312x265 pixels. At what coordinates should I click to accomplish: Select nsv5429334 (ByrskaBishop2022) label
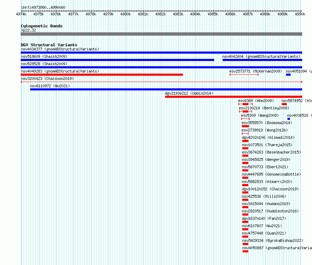(273, 240)
